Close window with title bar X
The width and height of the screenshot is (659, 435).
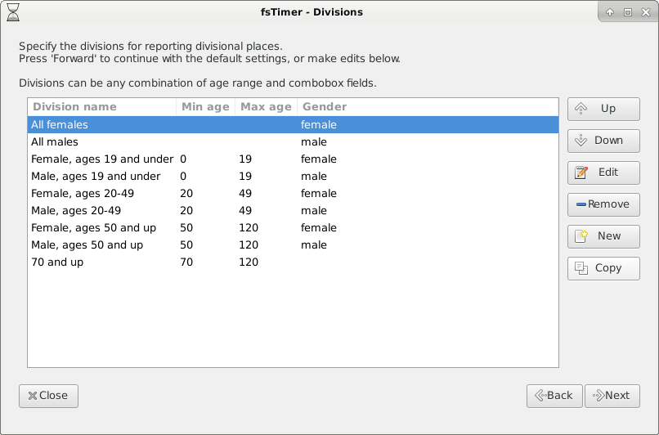click(x=646, y=12)
